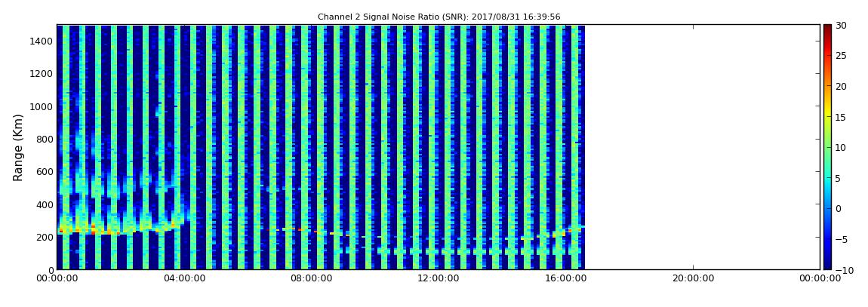868x307 pixels.
Task: Click the 1400 range tick label
Action: (42, 41)
